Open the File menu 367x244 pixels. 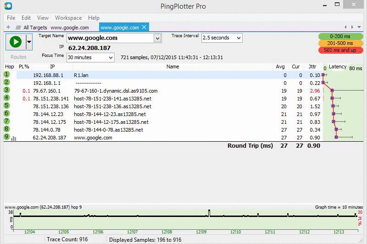pyautogui.click(x=11, y=18)
